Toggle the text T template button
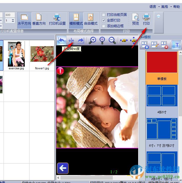The image size is (182, 183). pyautogui.click(x=176, y=45)
